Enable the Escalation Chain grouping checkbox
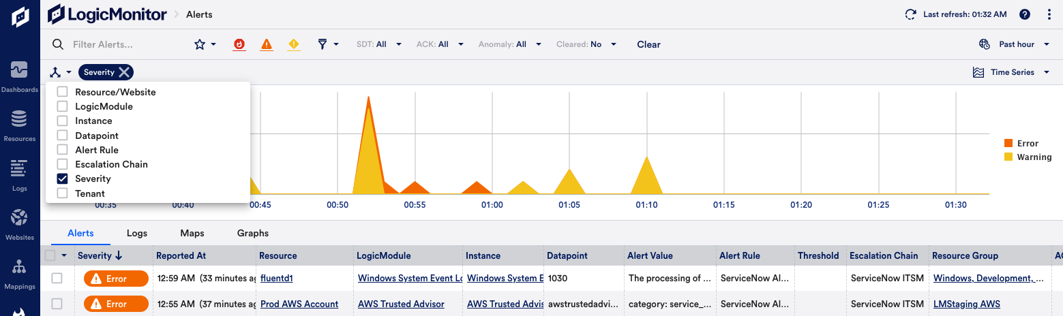 63,164
